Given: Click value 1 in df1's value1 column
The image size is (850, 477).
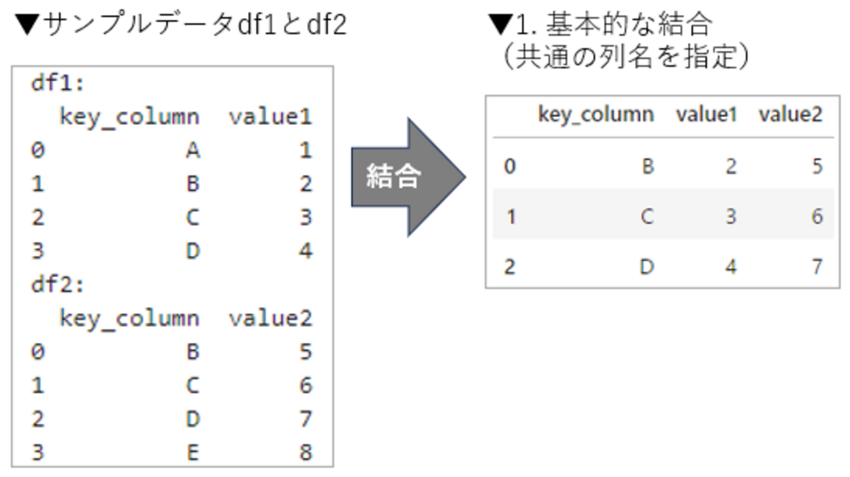Looking at the screenshot, I should (x=305, y=151).
